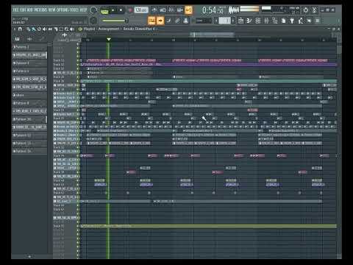Open the VIEW menu
The height and width of the screenshot is (265, 353).
[x=52, y=10]
